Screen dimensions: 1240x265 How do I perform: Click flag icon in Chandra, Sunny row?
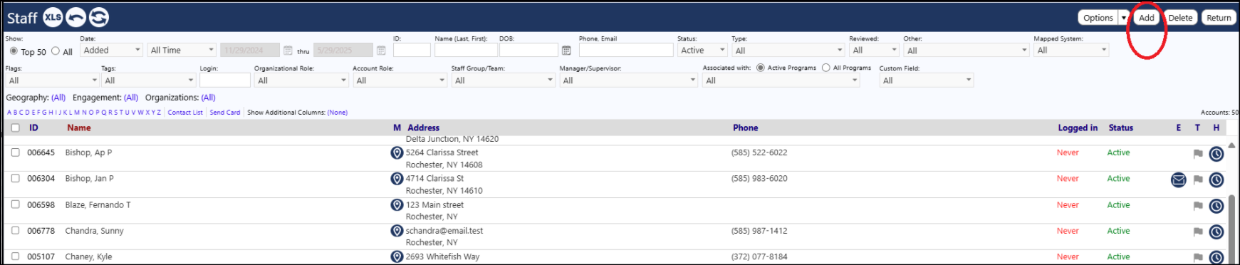point(1198,232)
